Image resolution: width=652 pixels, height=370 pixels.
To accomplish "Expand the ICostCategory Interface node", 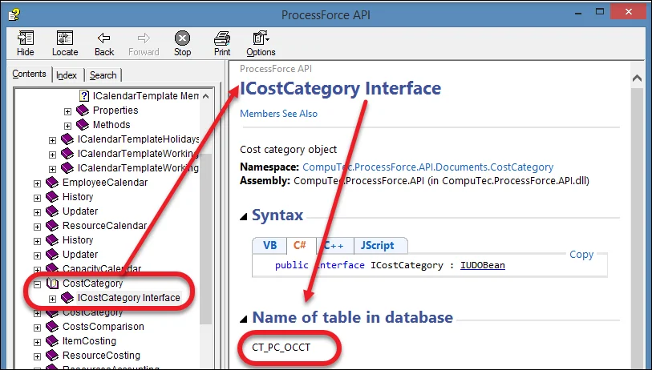I will pos(53,298).
